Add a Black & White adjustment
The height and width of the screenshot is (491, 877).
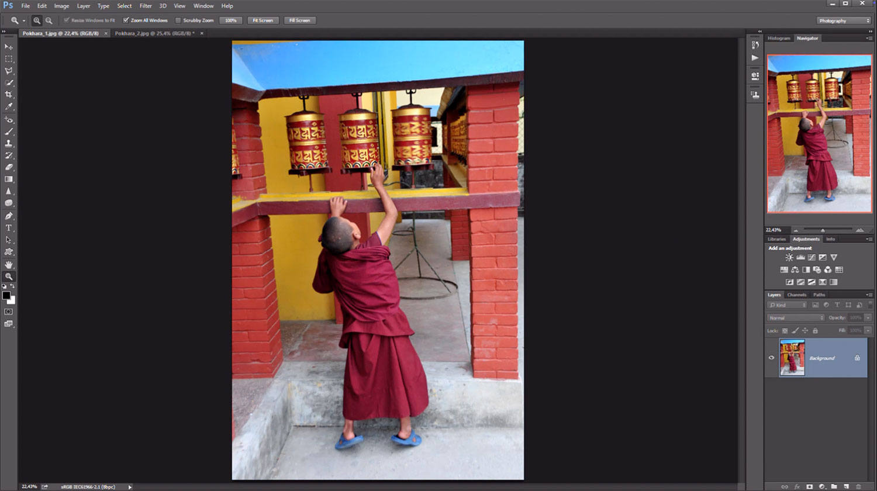point(806,270)
